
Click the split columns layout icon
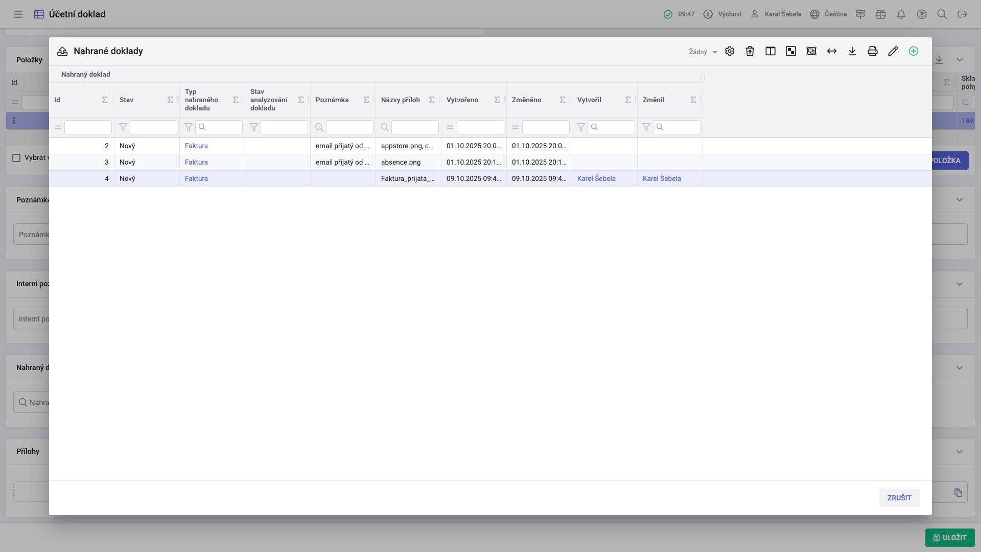point(770,51)
